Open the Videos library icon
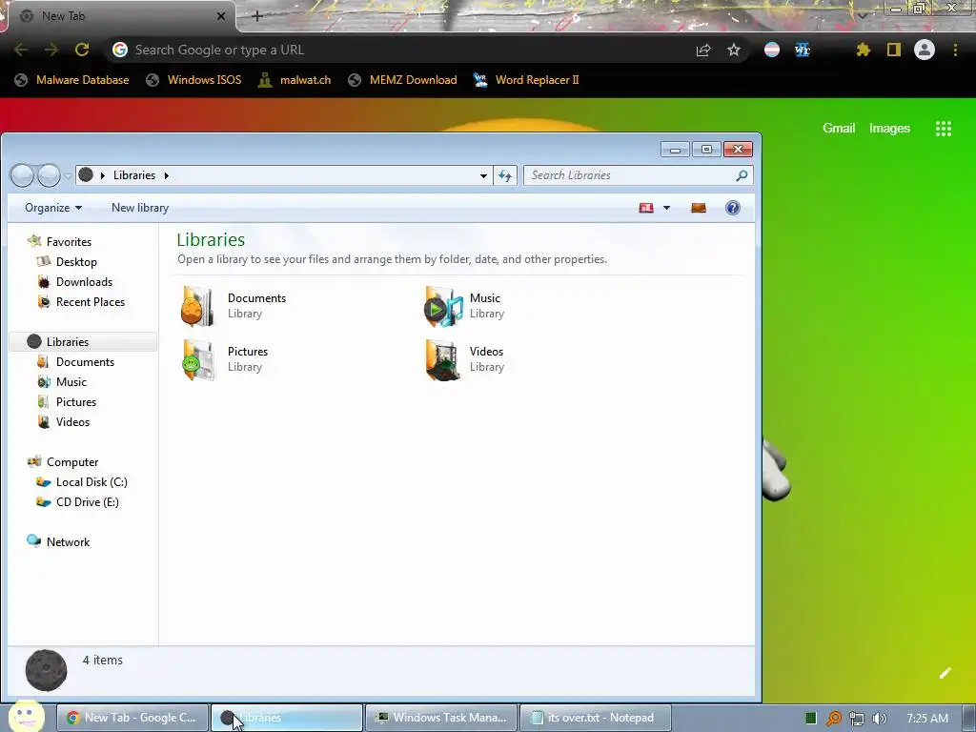Viewport: 976px width, 732px height. click(x=442, y=359)
